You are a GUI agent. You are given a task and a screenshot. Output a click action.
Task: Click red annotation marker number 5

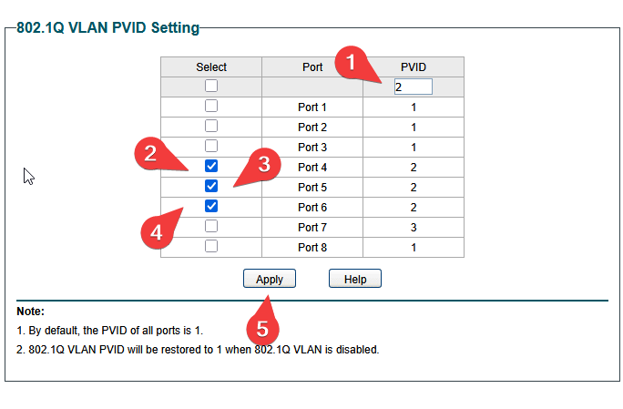pyautogui.click(x=262, y=329)
